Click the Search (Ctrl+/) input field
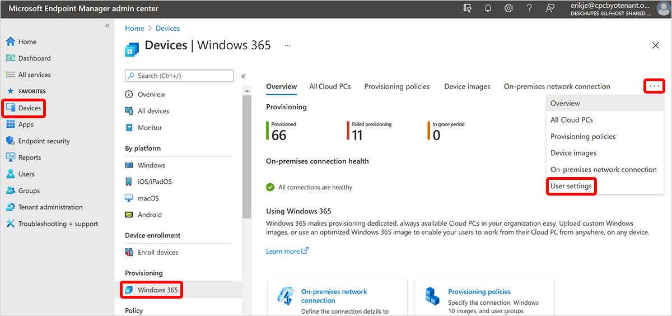 coord(179,76)
